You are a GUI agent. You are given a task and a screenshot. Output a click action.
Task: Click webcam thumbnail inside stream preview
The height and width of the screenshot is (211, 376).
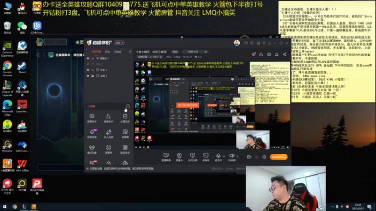pyautogui.click(x=253, y=139)
